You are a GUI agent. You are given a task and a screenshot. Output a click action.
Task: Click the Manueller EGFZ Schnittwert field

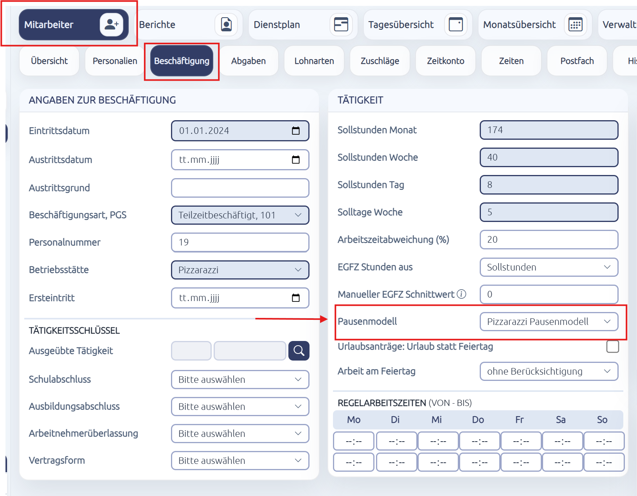pos(549,294)
